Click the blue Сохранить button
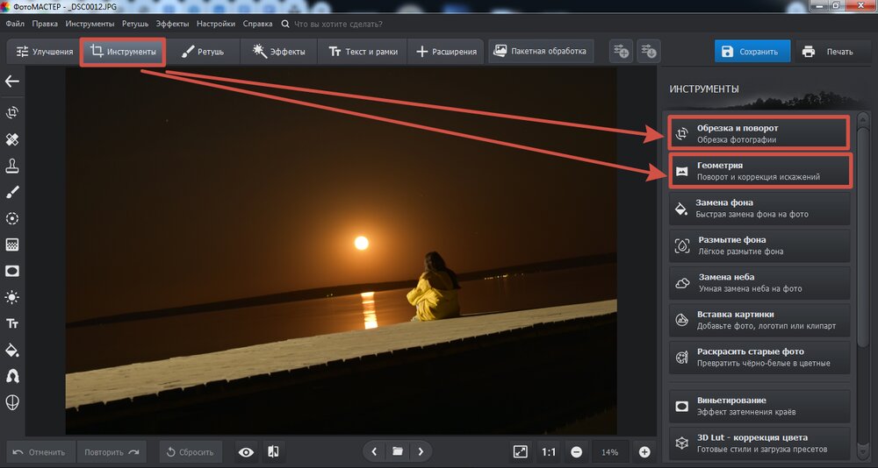 (752, 52)
